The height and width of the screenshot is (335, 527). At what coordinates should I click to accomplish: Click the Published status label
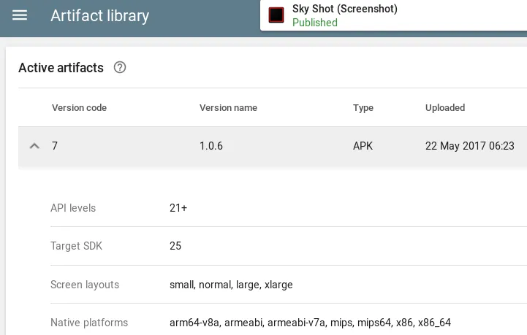click(x=315, y=23)
